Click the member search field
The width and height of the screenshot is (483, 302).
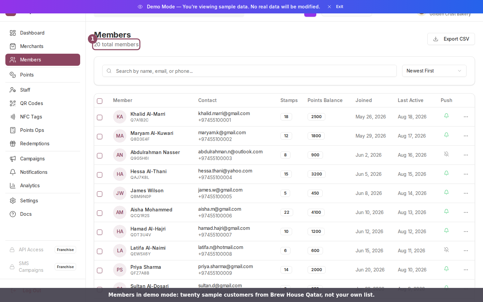point(250,71)
